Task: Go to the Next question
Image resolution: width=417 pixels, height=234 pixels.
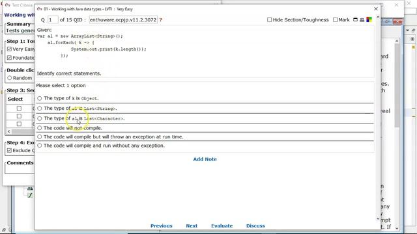Action: click(x=192, y=226)
